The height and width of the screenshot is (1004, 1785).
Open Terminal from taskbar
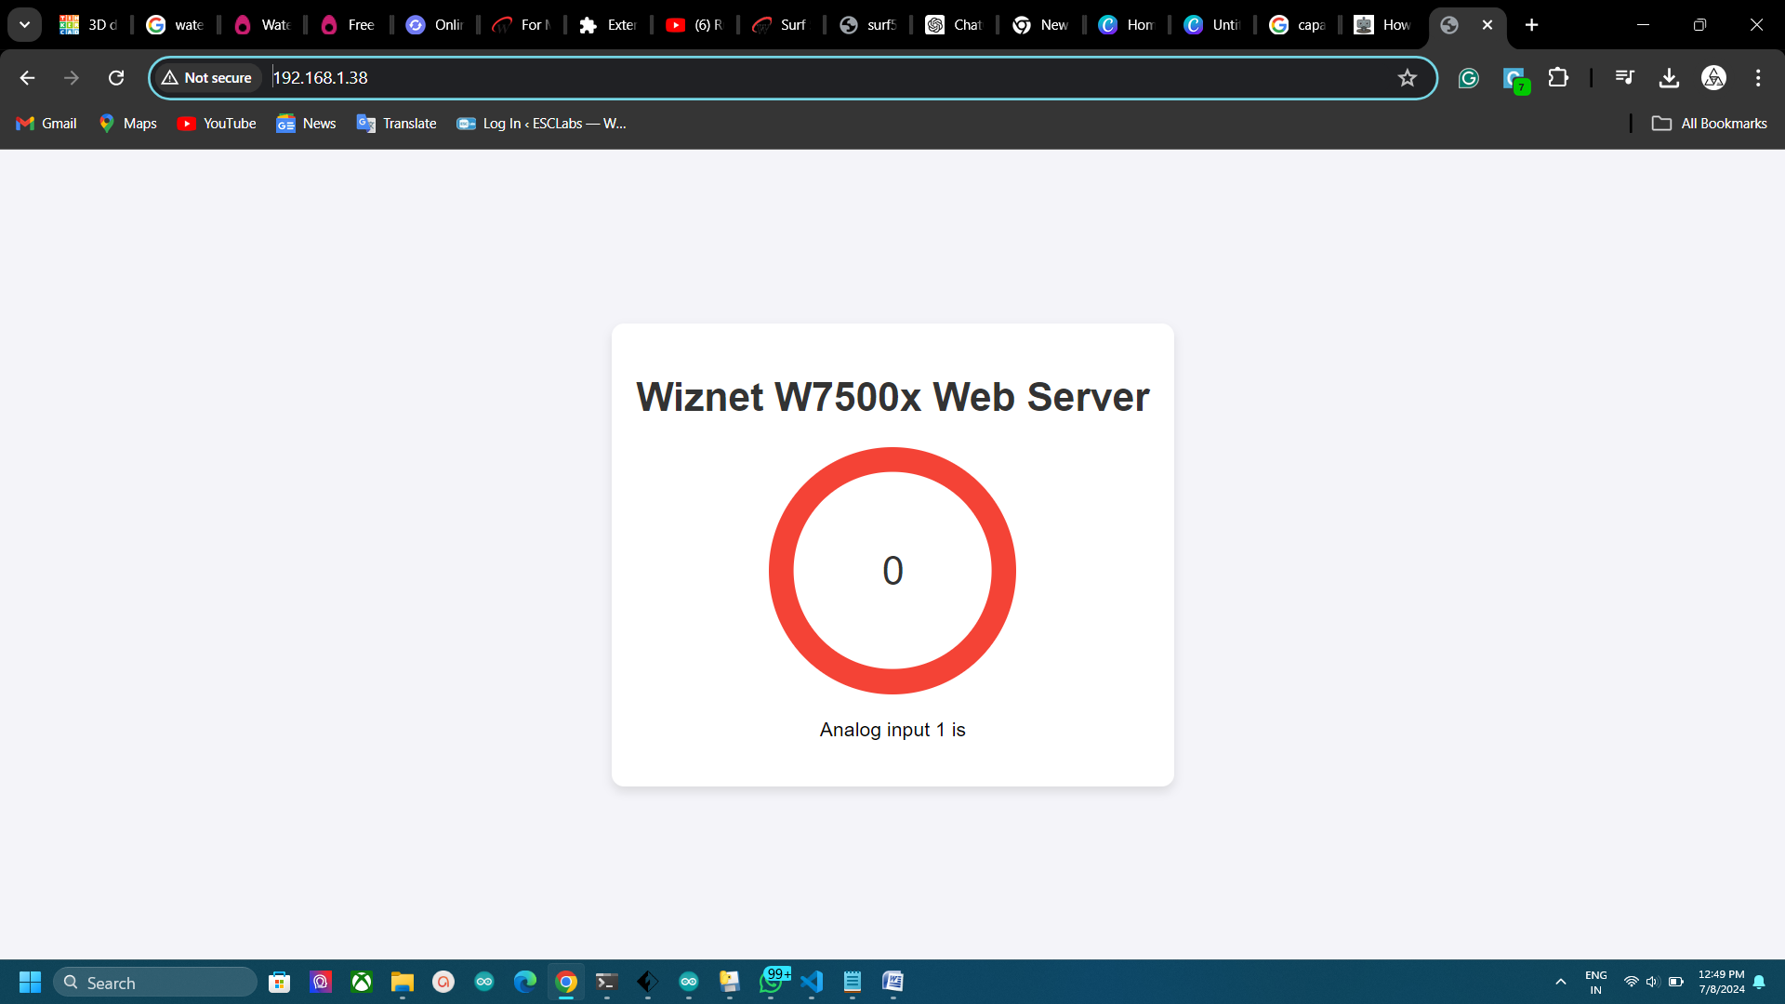pos(607,982)
